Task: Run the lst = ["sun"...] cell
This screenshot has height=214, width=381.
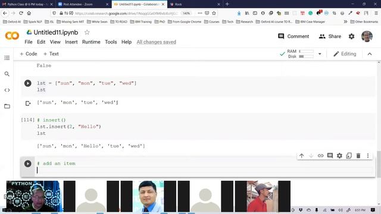Action: [28, 83]
